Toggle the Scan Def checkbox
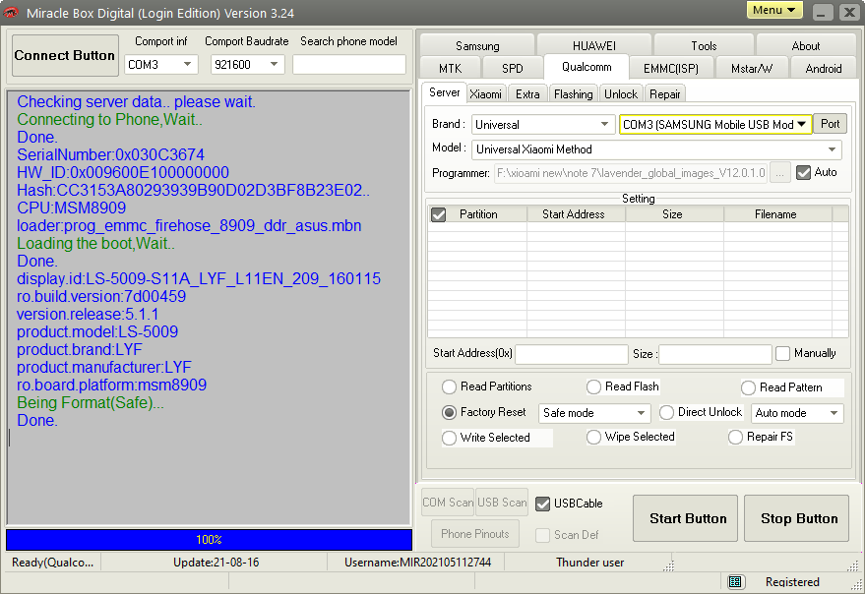The width and height of the screenshot is (865, 594). 543,535
